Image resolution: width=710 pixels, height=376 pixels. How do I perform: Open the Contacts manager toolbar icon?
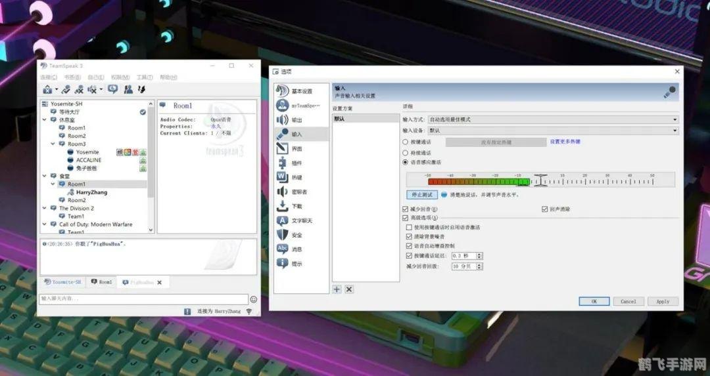(x=129, y=89)
